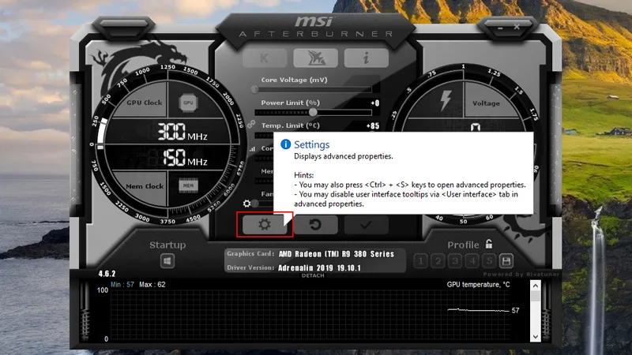Click the 150 MHz memory clock readout
This screenshot has height=355, width=632.
(x=185, y=158)
